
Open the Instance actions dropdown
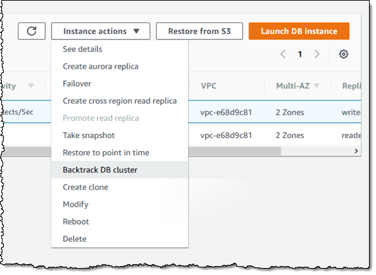point(101,31)
